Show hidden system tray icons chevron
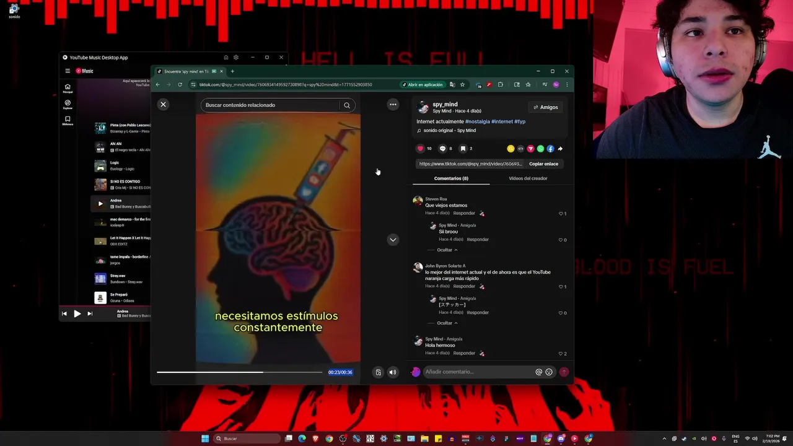This screenshot has height=446, width=793. point(664,439)
